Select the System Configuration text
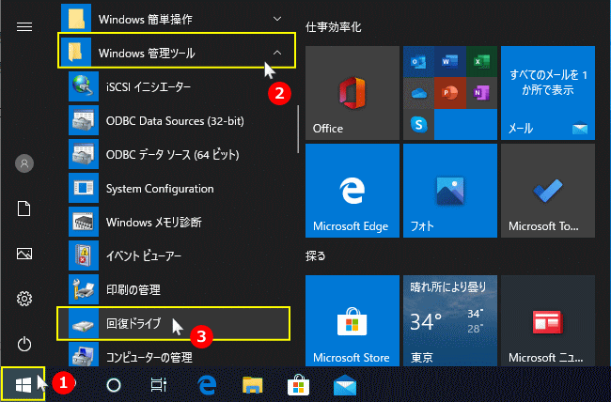This screenshot has width=611, height=402. 160,189
